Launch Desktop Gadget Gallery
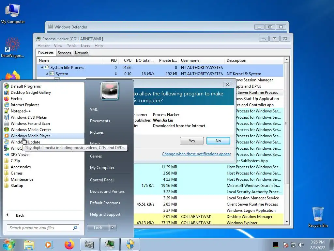The image size is (334, 251). click(31, 92)
